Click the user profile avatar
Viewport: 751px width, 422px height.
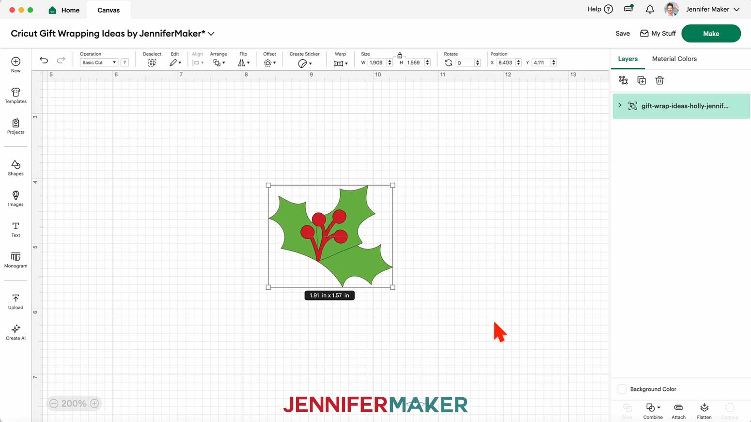click(x=671, y=9)
